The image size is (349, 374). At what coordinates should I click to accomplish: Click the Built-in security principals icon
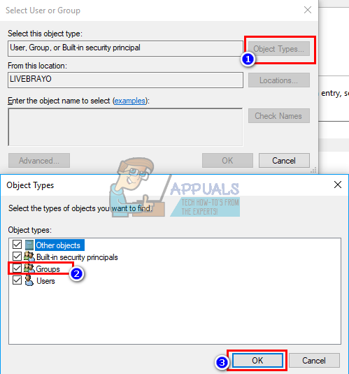[29, 257]
